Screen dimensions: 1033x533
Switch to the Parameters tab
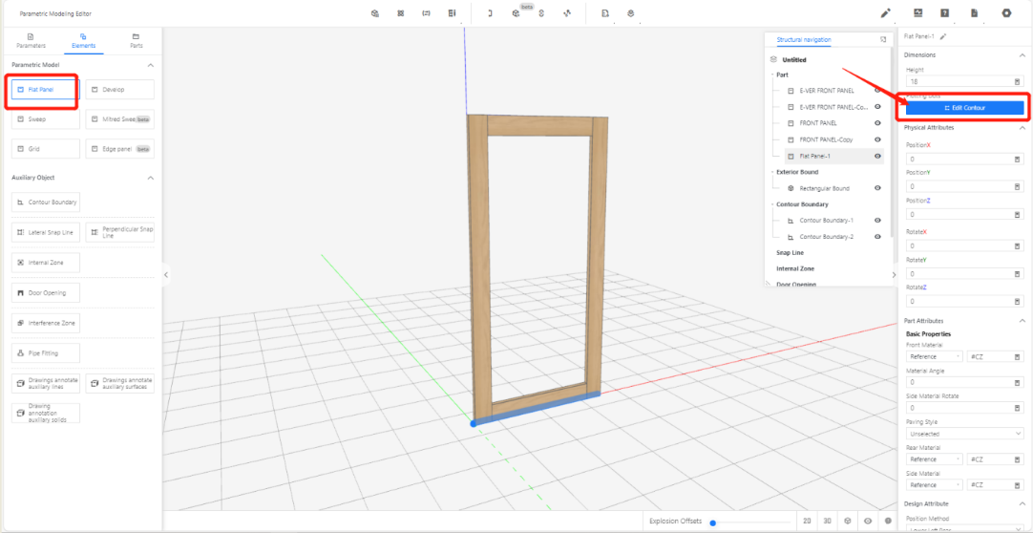[x=31, y=40]
